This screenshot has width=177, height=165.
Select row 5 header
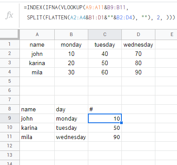click(10, 81)
